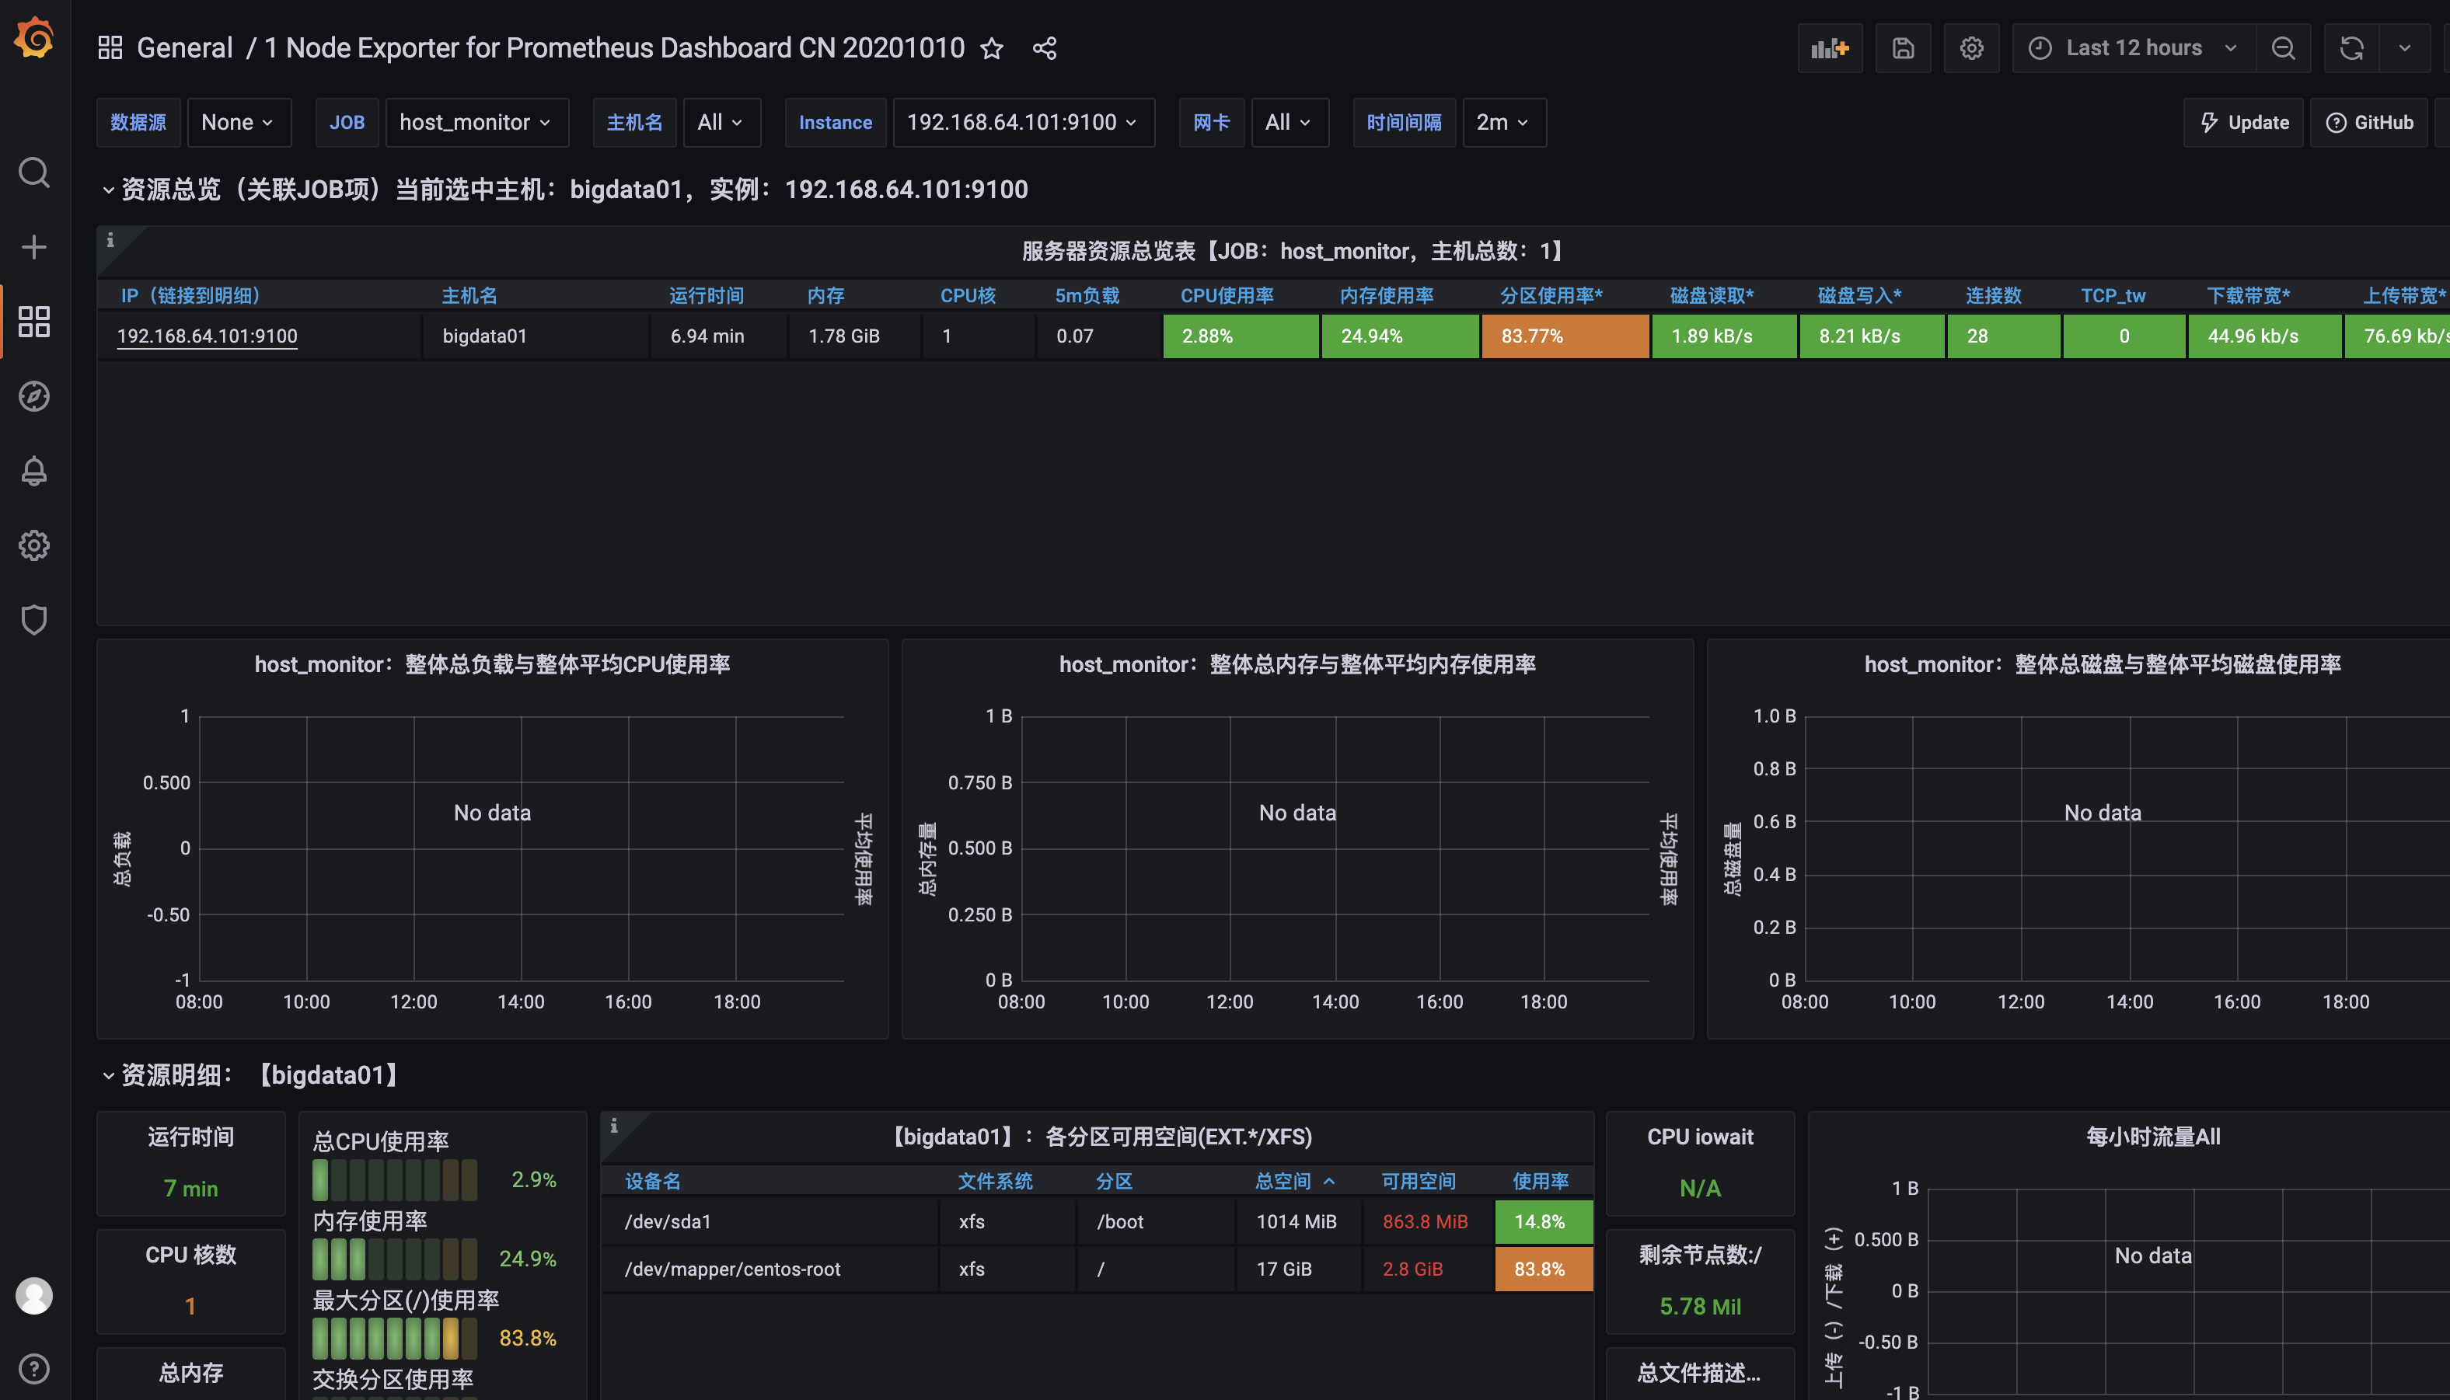Save the dashboard with disk icon
The height and width of the screenshot is (1400, 2450).
coord(1903,48)
